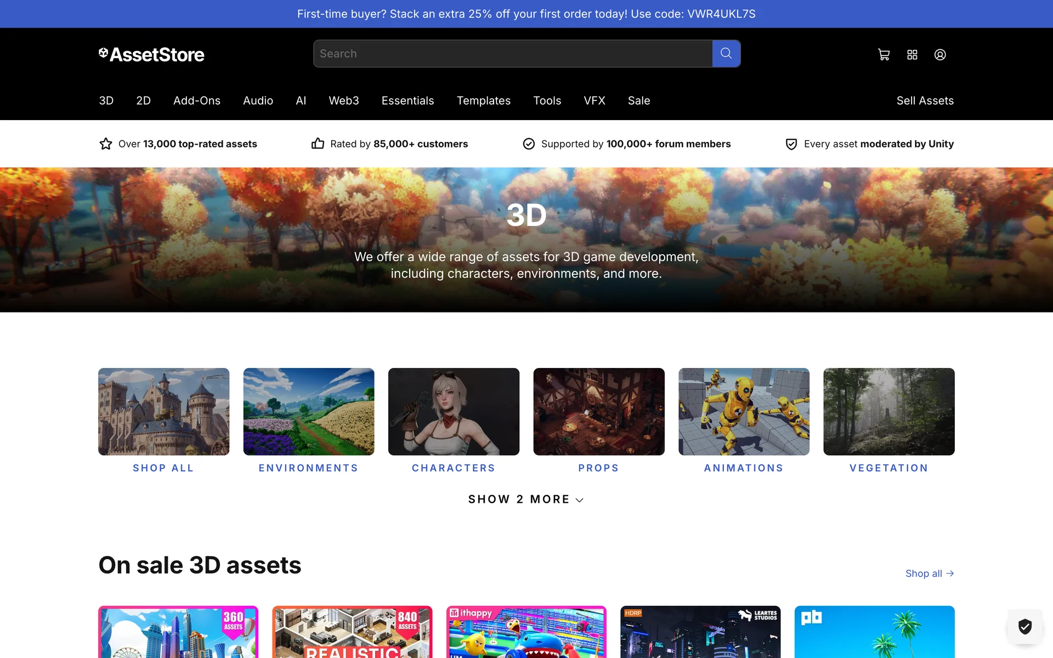The height and width of the screenshot is (658, 1053).
Task: Click the Sell Assets link
Action: 925,101
